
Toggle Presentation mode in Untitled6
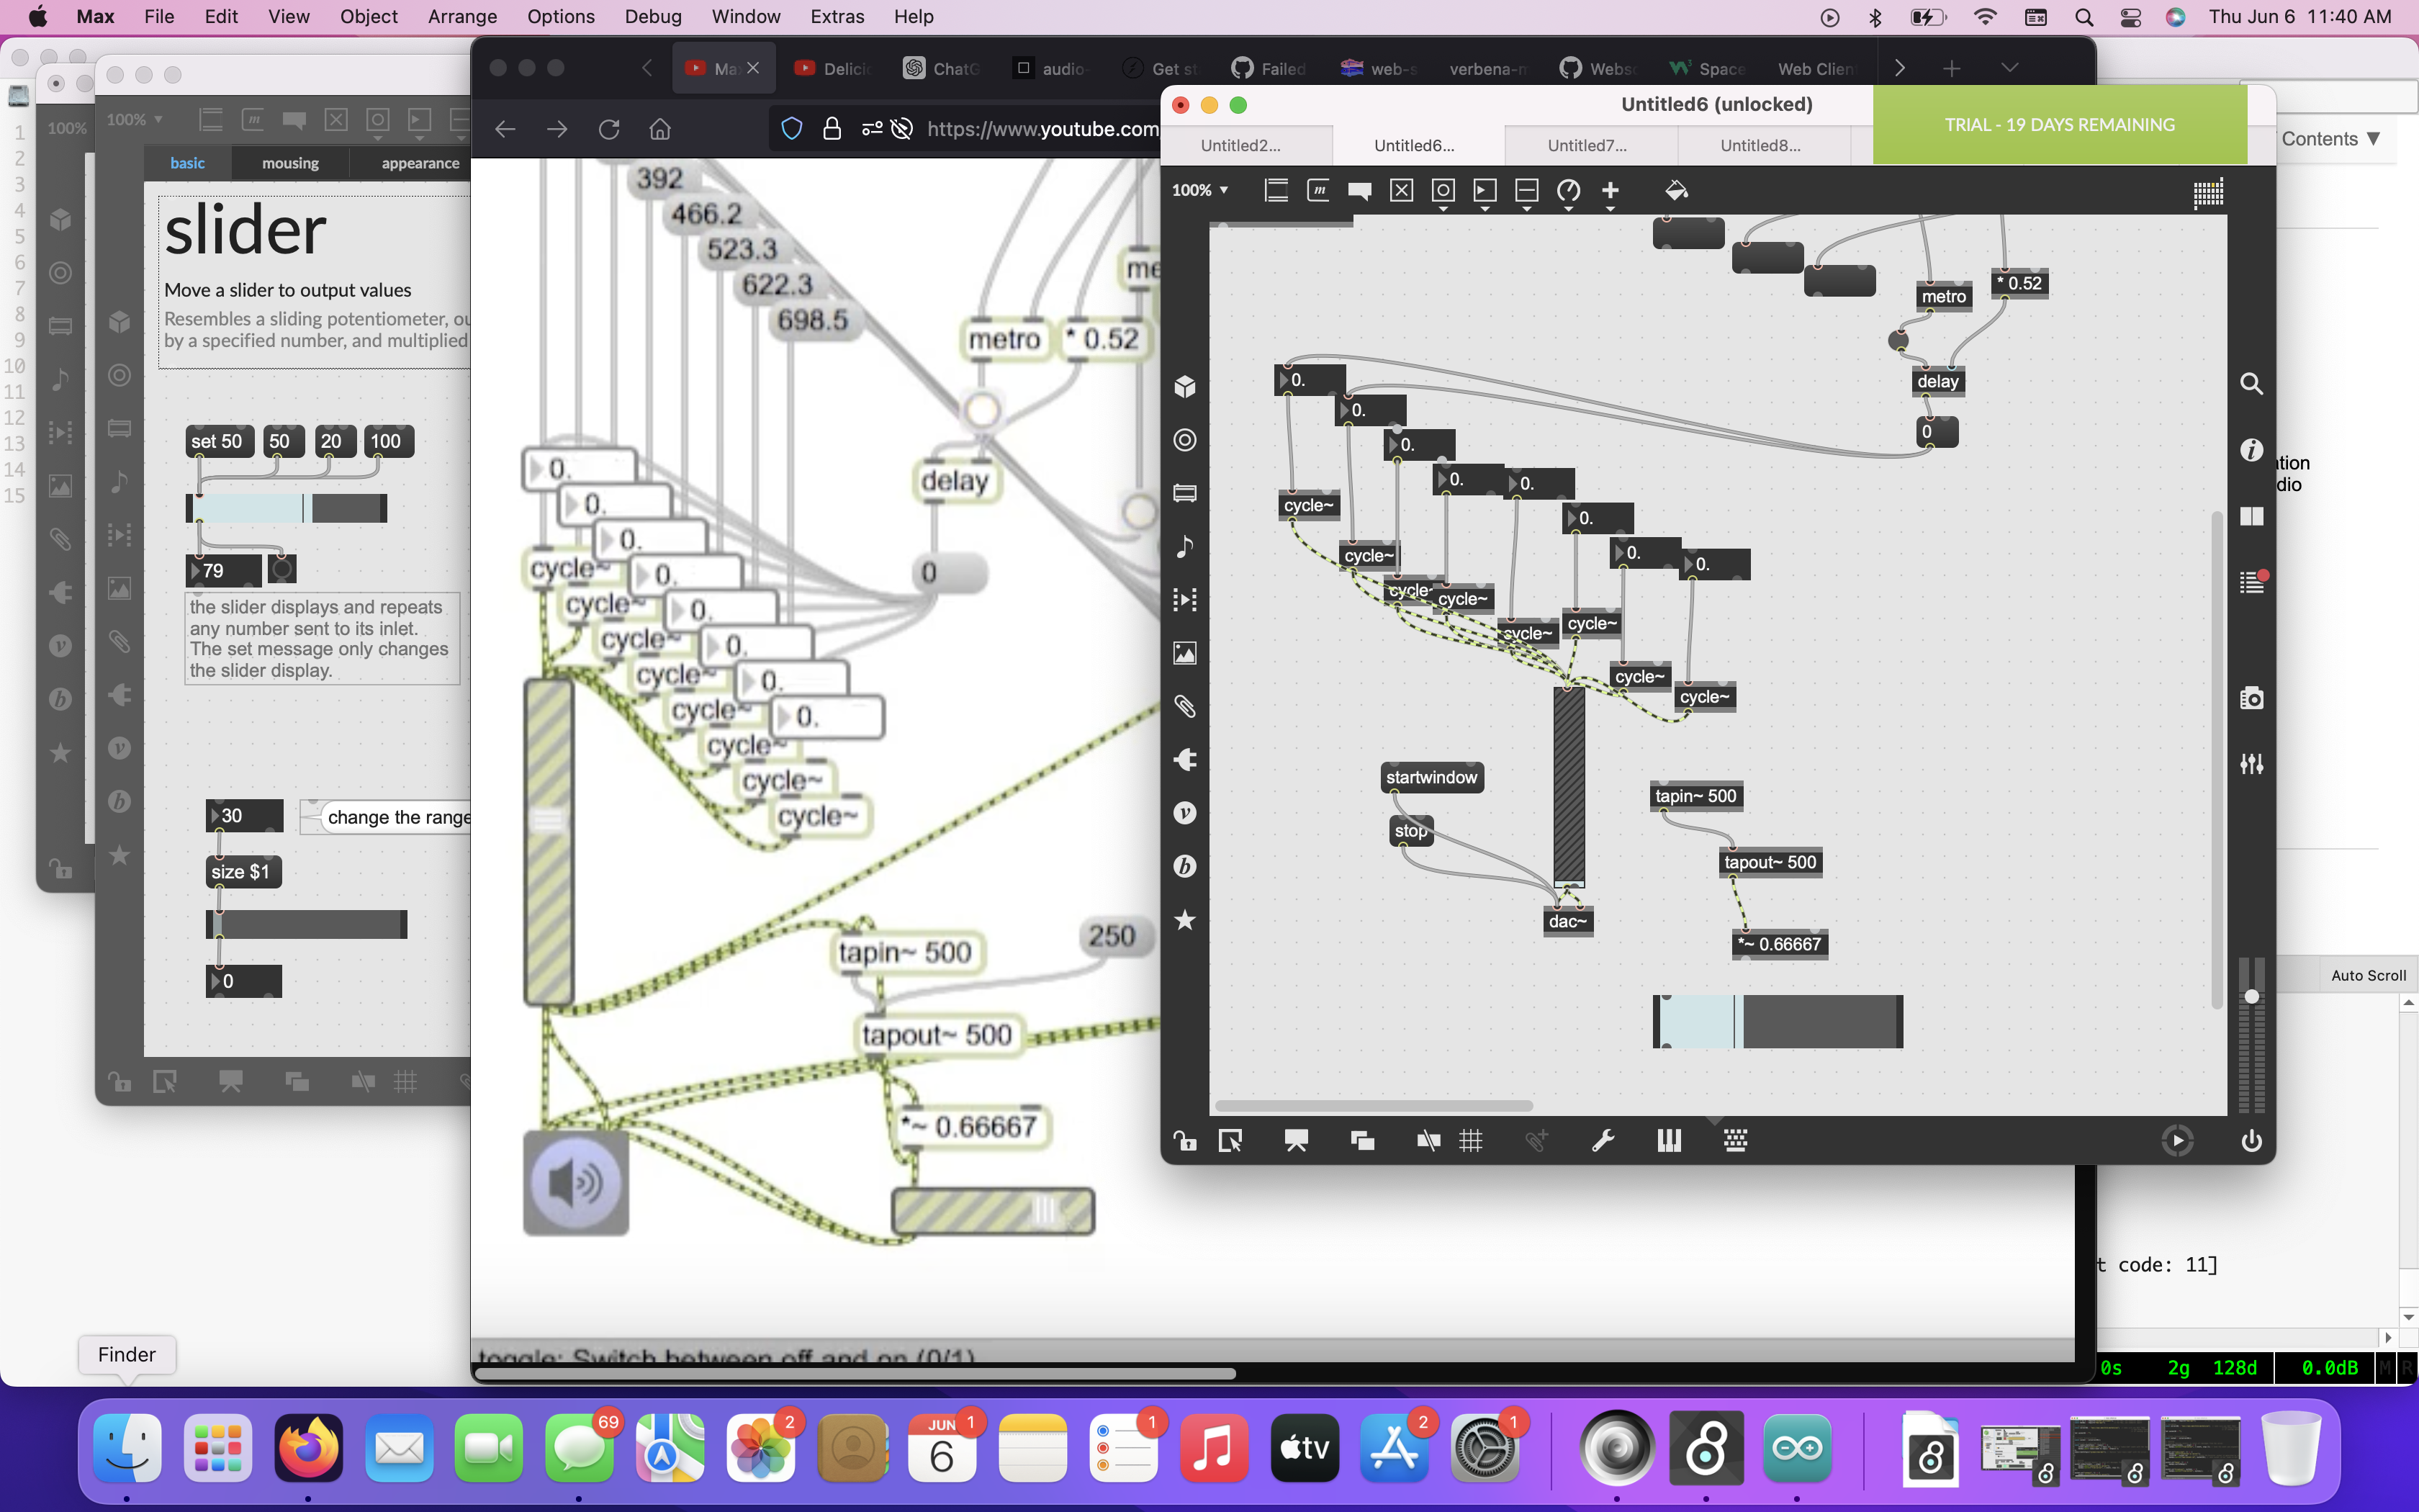pyautogui.click(x=1297, y=1140)
